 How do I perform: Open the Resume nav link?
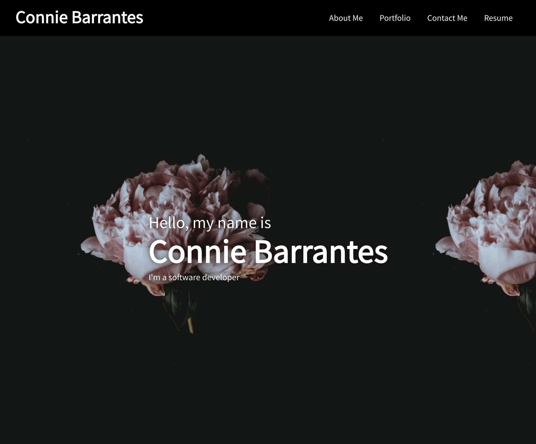tap(498, 18)
